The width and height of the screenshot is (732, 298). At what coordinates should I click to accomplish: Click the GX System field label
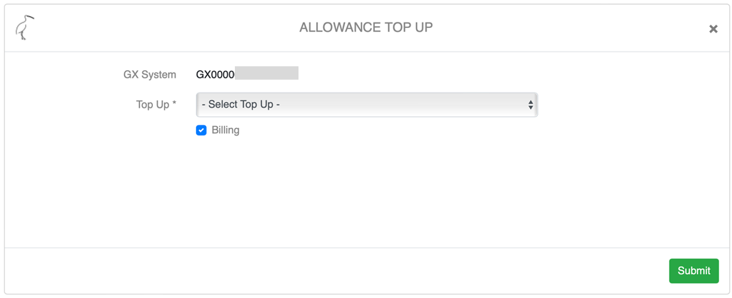(150, 74)
